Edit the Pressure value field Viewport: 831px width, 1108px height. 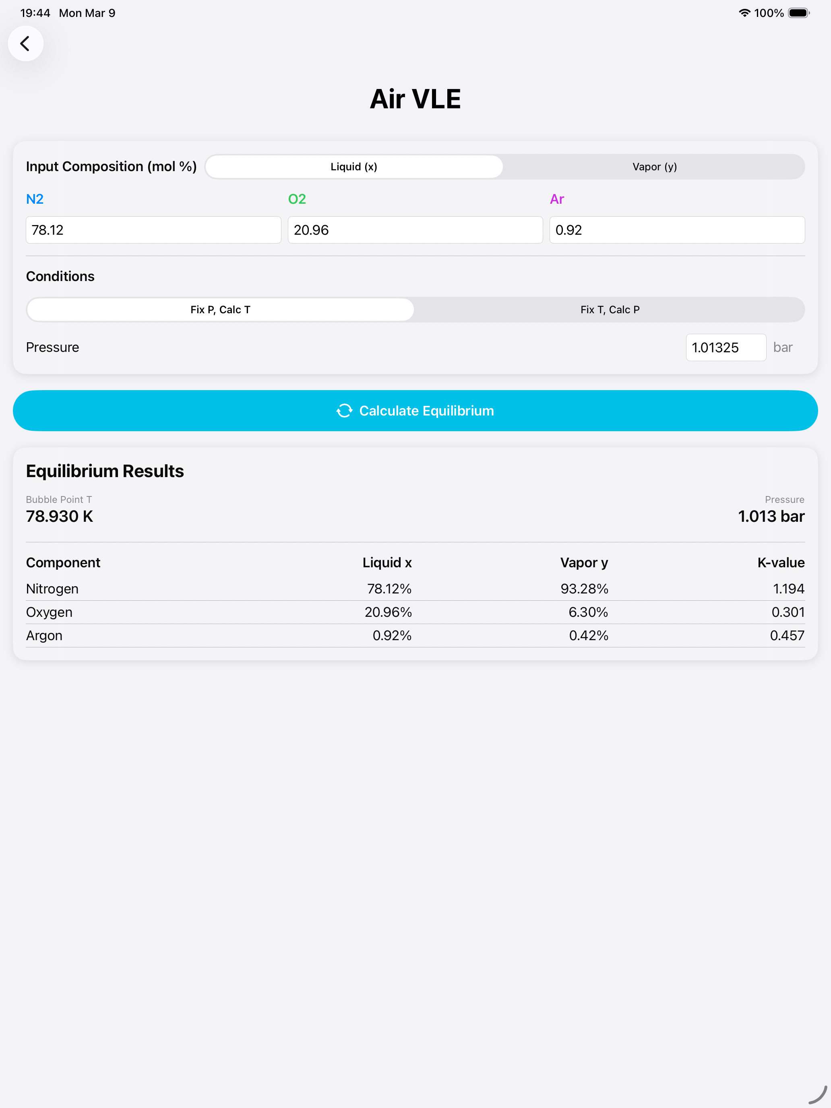point(725,347)
